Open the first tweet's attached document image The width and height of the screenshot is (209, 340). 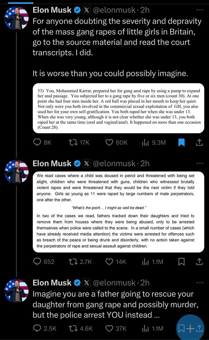[118, 108]
